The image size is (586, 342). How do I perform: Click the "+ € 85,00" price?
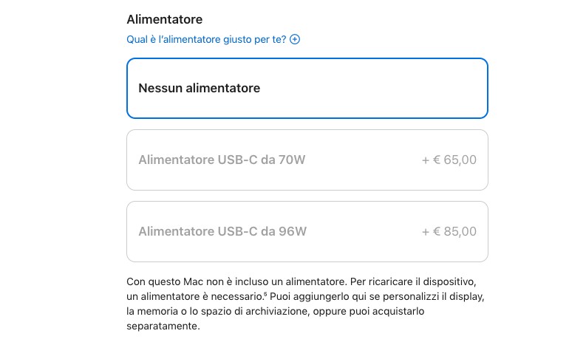tap(449, 231)
